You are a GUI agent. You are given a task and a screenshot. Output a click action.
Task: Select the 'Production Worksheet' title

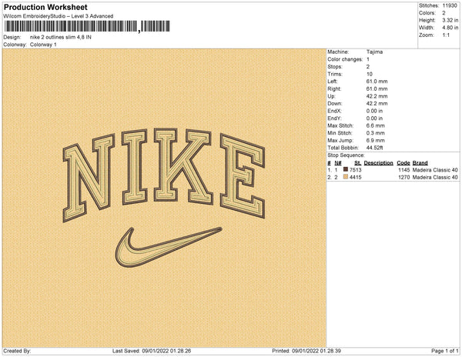[45, 8]
